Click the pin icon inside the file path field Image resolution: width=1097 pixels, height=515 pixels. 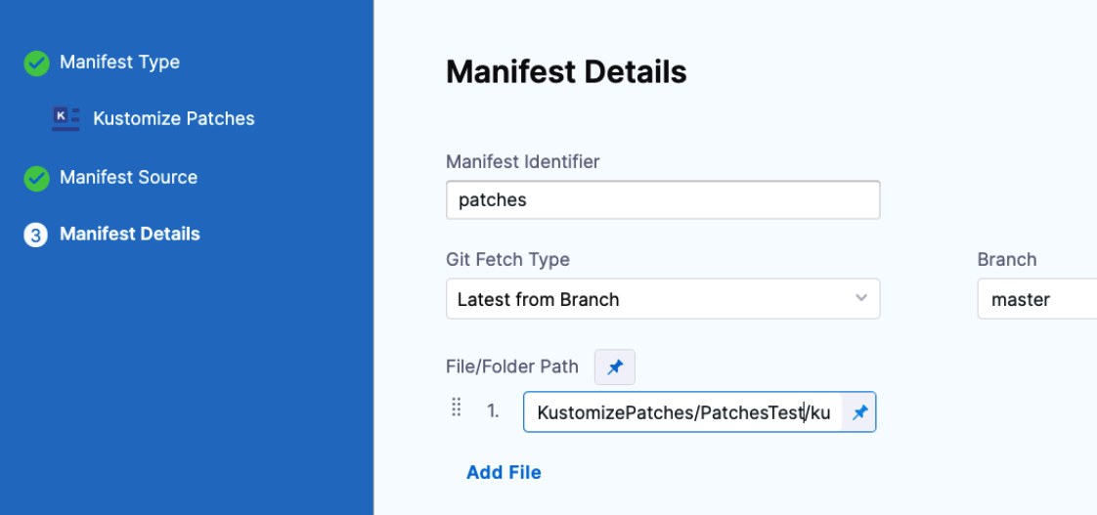point(859,412)
